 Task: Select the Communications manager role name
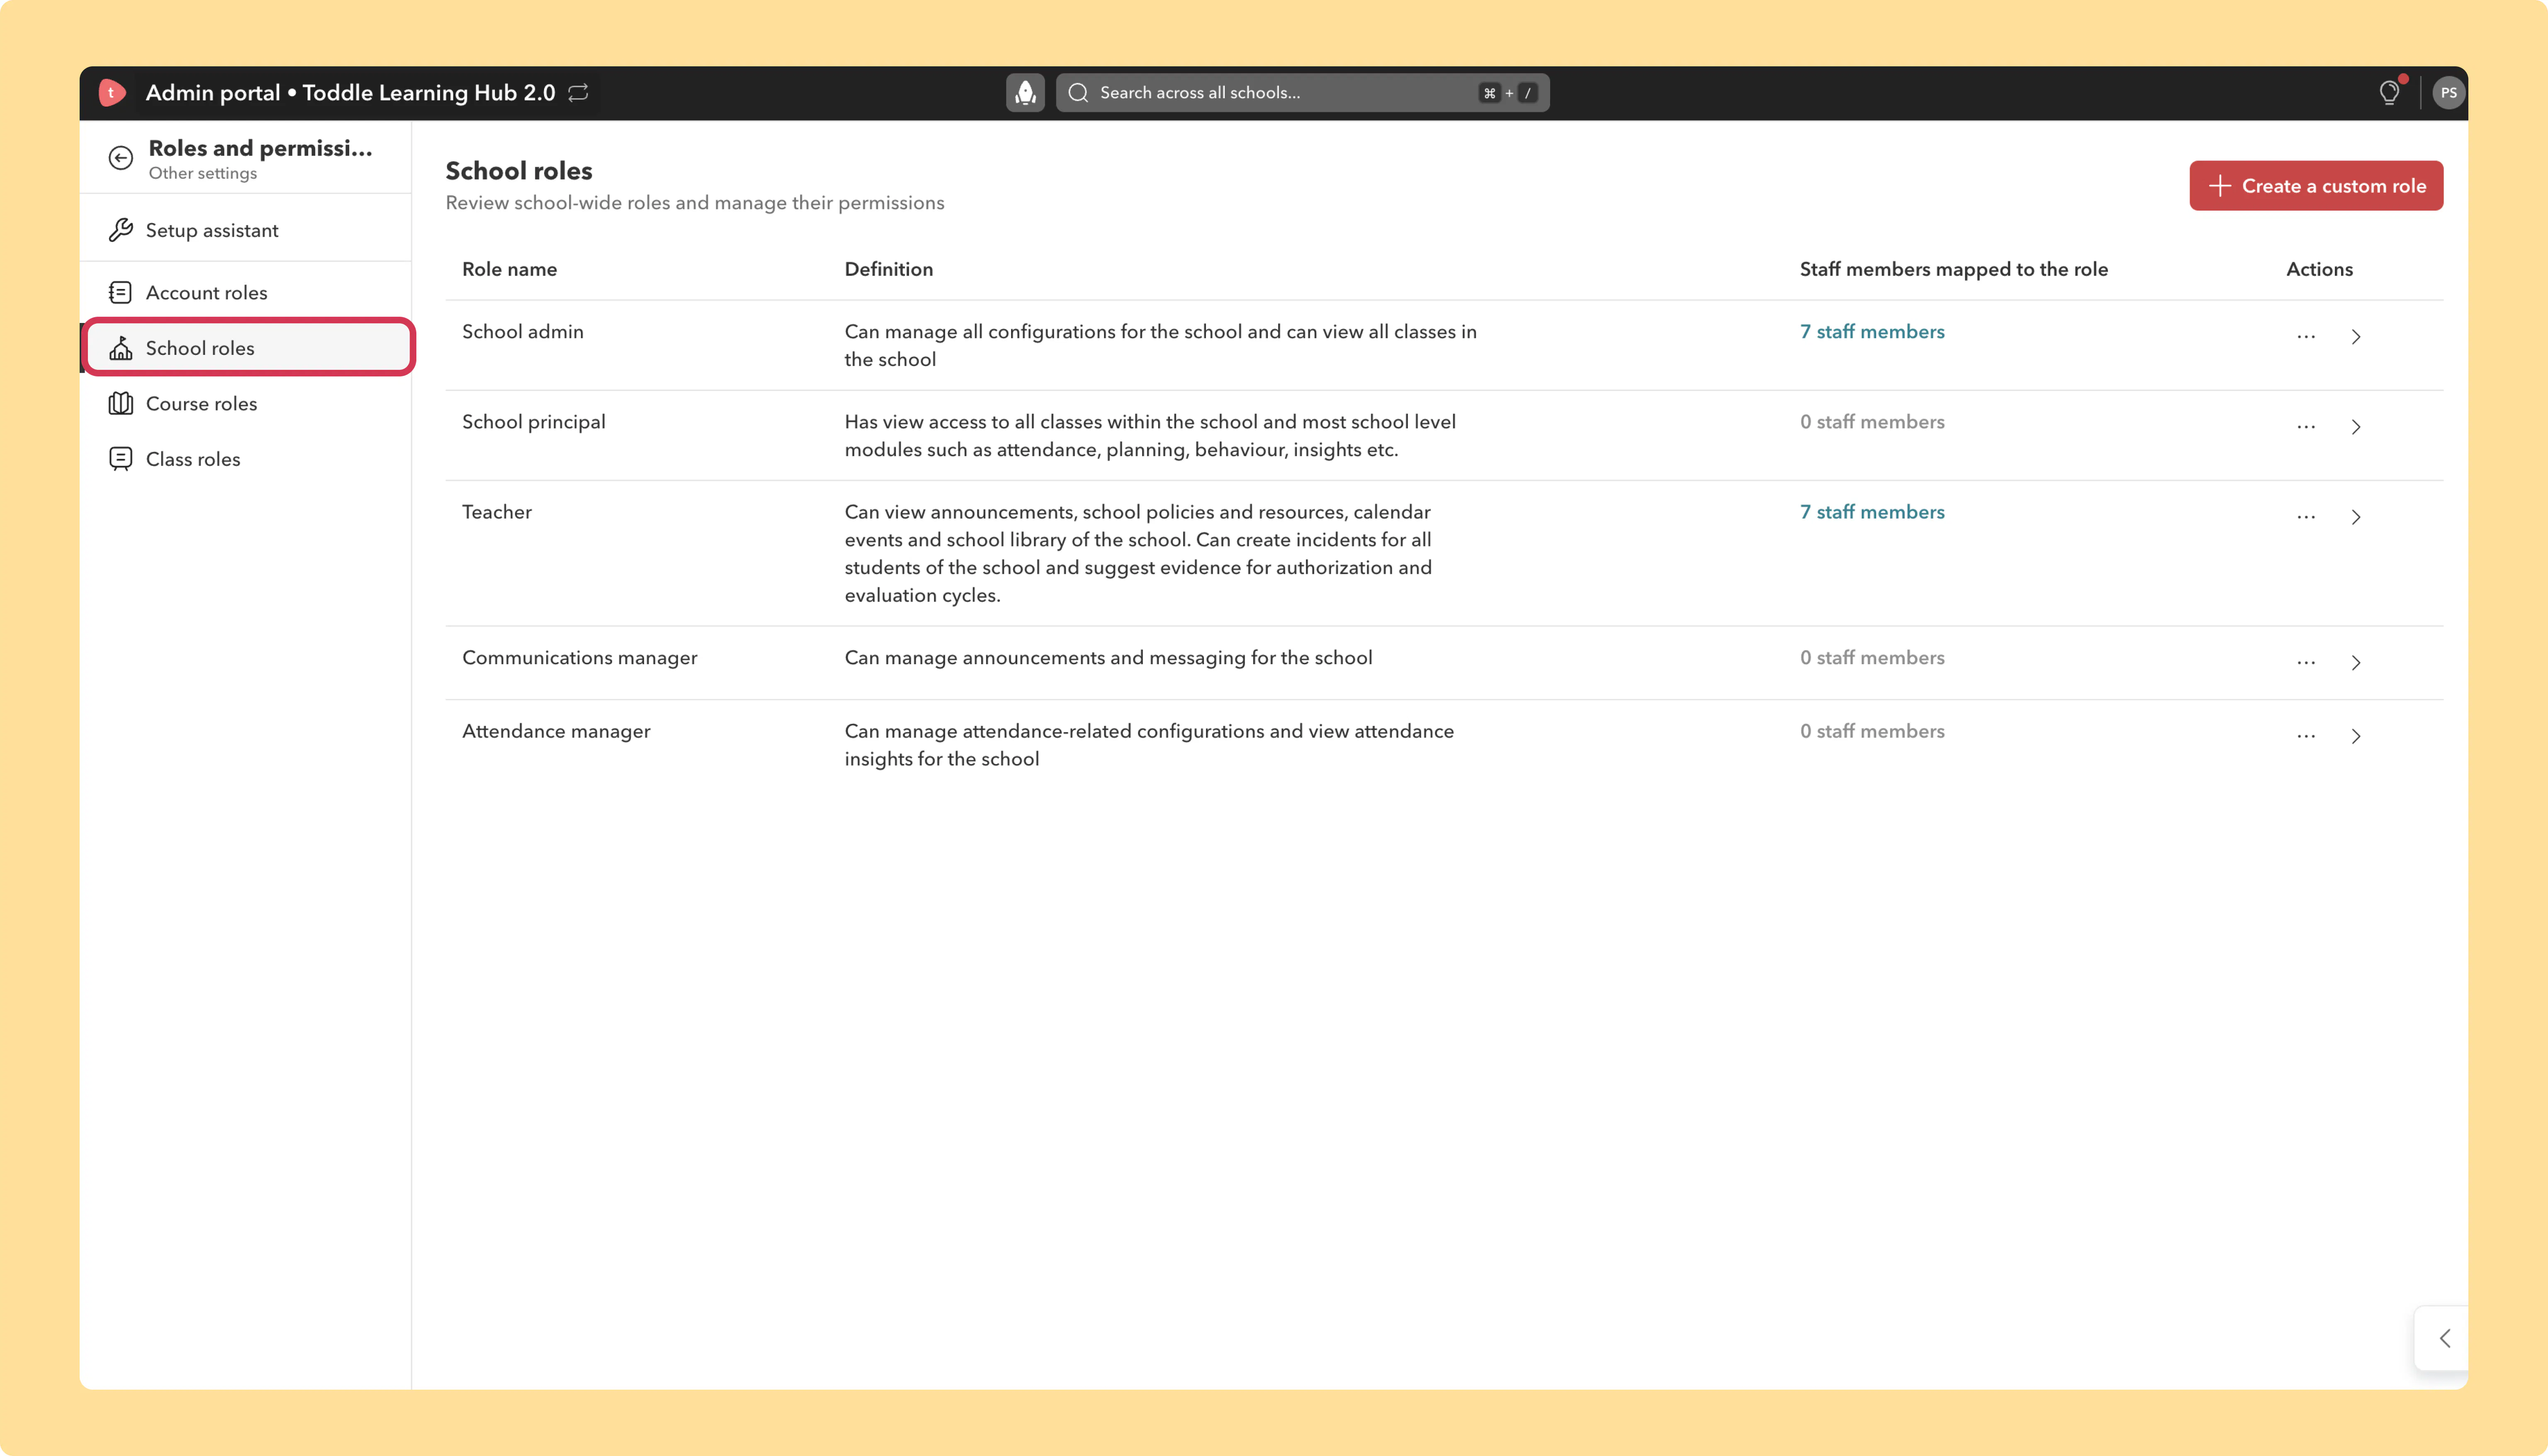tap(580, 658)
